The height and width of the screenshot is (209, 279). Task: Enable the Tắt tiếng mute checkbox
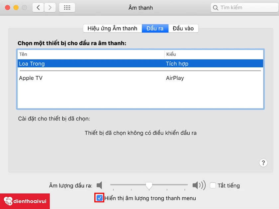[x=213, y=185]
